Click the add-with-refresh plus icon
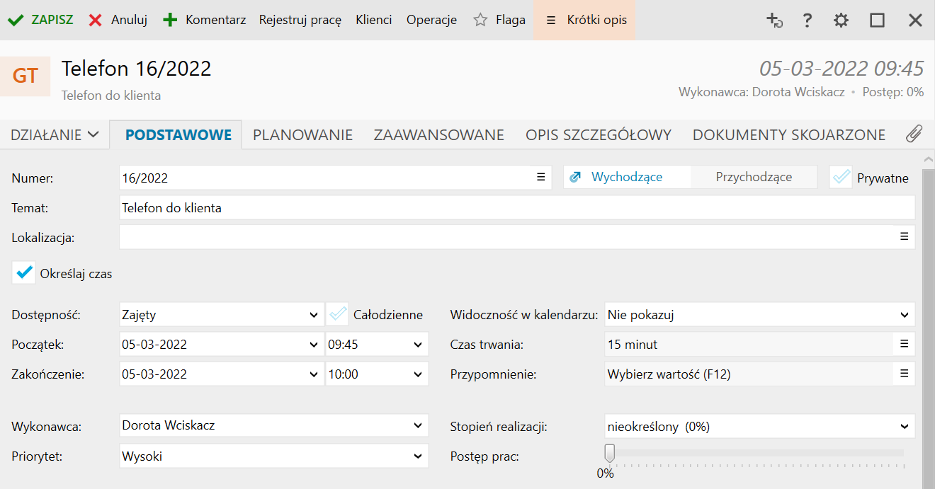935x489 pixels. [774, 21]
